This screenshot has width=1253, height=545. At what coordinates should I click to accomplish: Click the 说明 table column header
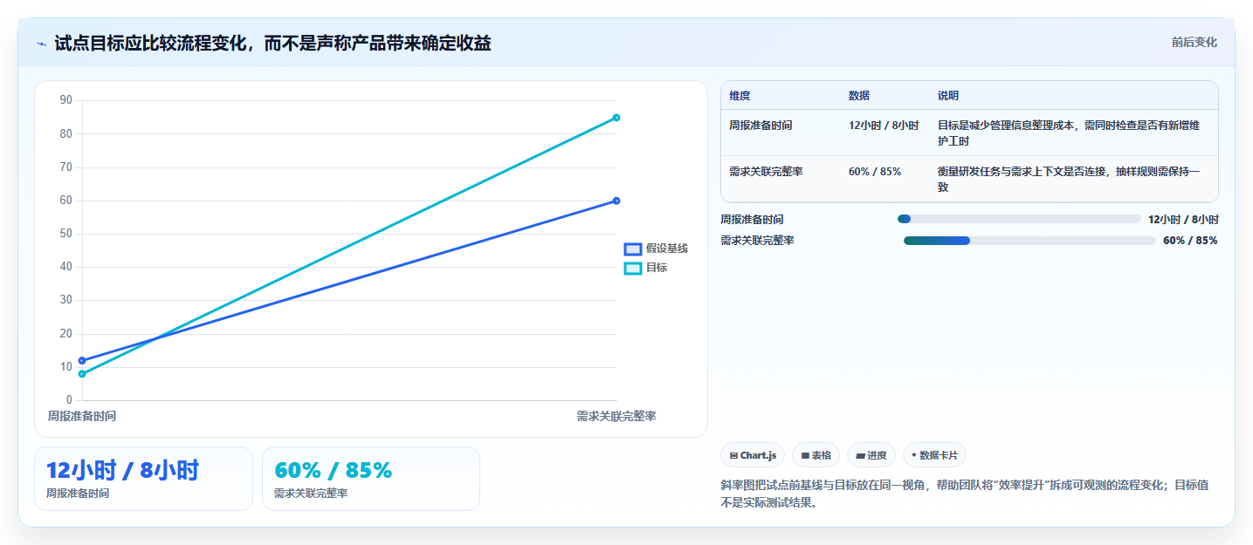click(x=948, y=96)
